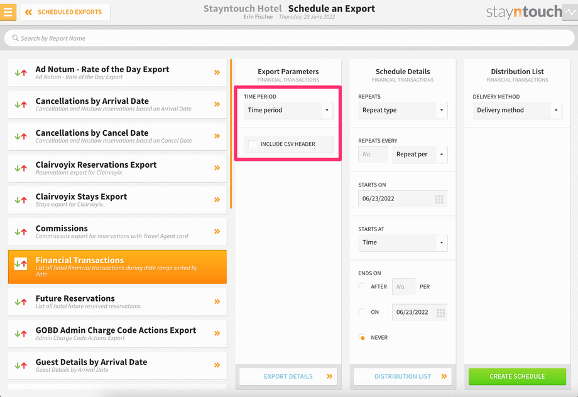Click the search magnifier icon
578x397 pixels.
[15, 38]
